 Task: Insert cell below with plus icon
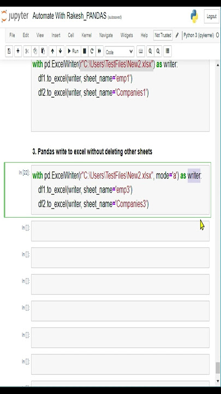18,51
